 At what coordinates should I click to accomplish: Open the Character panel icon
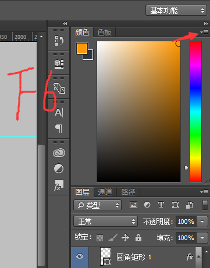pos(59,113)
